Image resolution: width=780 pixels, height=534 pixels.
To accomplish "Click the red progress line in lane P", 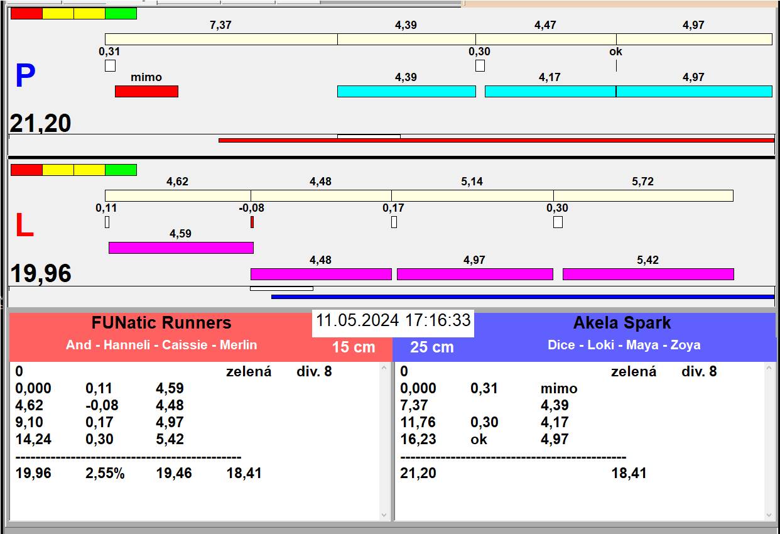I will coord(496,140).
